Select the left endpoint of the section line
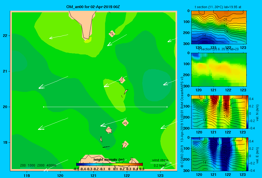 (43, 107)
